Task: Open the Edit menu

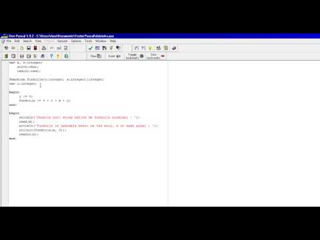Action: coord(17,41)
